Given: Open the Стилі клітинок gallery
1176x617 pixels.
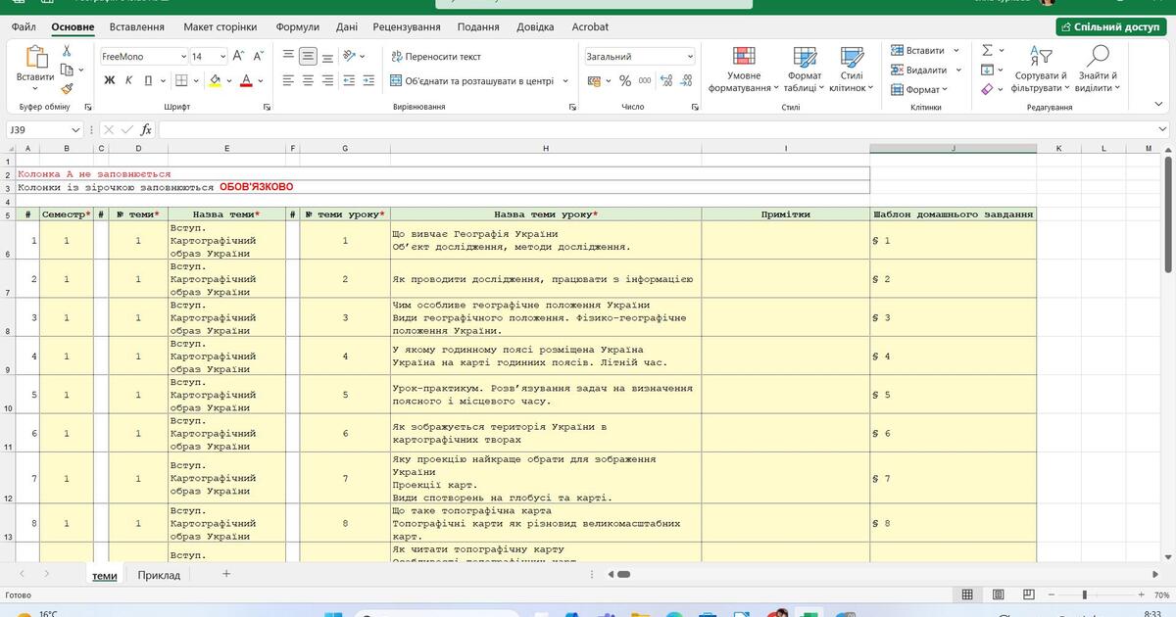Looking at the screenshot, I should tap(851, 69).
